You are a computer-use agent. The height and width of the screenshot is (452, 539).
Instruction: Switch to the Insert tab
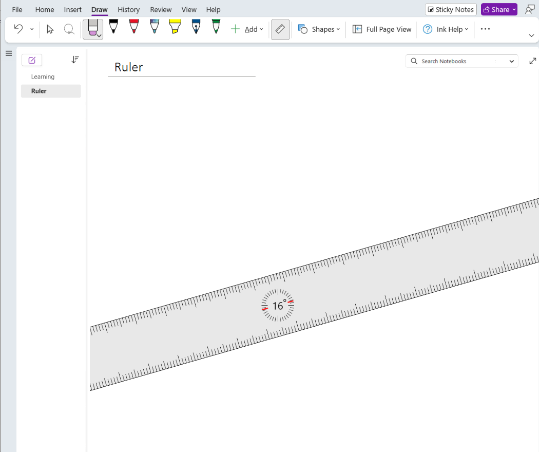click(x=72, y=10)
